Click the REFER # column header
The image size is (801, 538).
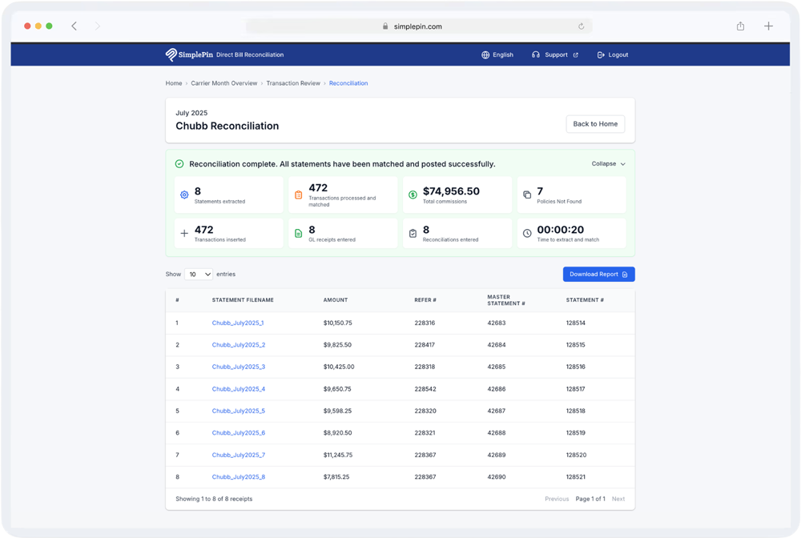point(425,300)
